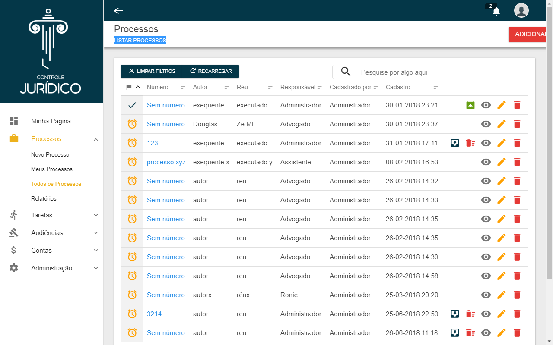Screen dimensions: 553x345
Task: Open the user profile avatar
Action: pyautogui.click(x=521, y=10)
